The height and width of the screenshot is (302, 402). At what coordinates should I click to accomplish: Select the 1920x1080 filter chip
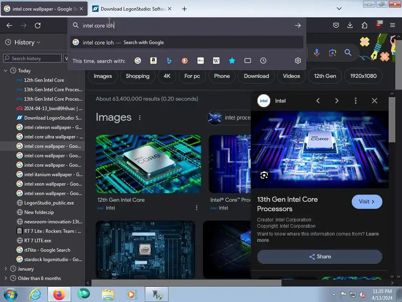coord(363,76)
